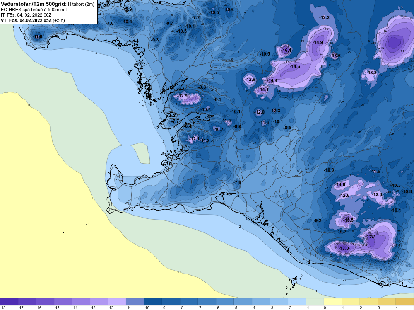Click the -14.4 temperature label
The height and width of the screenshot is (310, 414).
click(272, 80)
